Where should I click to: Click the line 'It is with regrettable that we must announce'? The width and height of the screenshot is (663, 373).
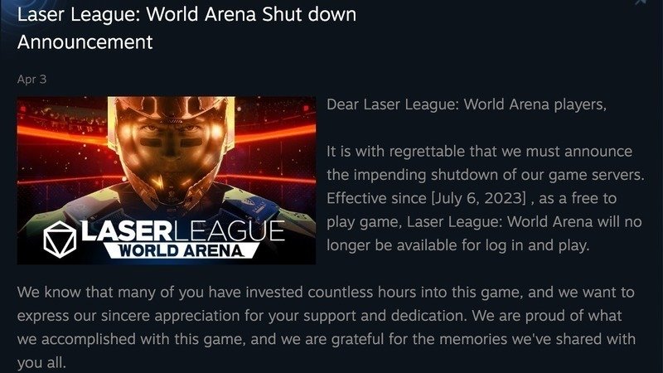480,152
